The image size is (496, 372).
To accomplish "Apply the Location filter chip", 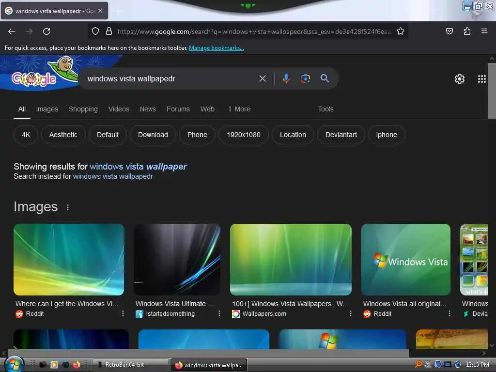I will point(293,135).
